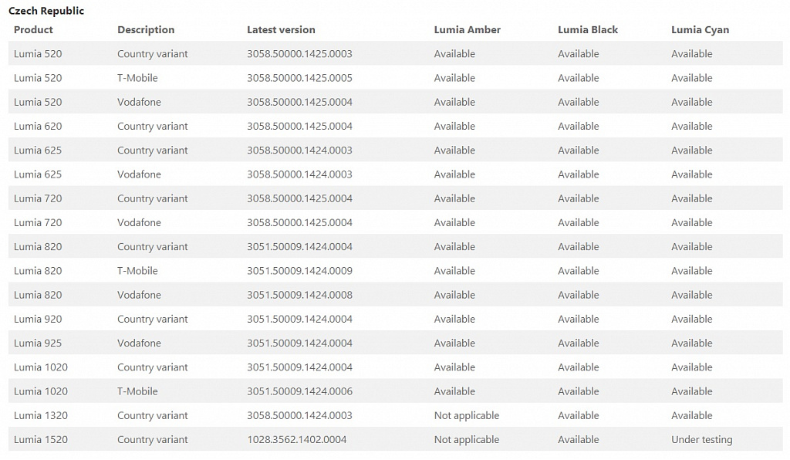
Task: Select the Lumia 920 product cell
Action: (38, 319)
